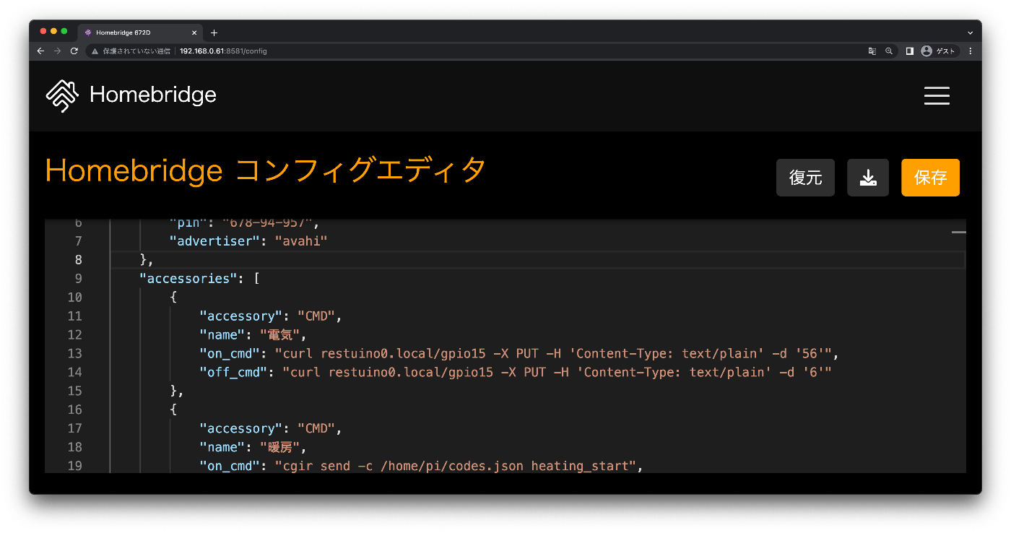Close the Homebridge 672D tab
The image size is (1011, 533).
[x=194, y=32]
